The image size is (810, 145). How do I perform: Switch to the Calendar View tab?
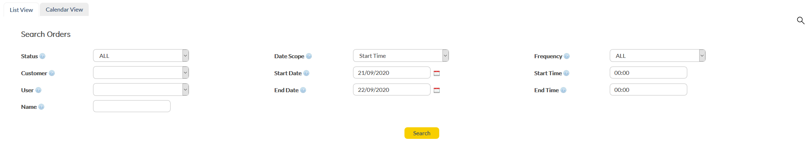64,10
